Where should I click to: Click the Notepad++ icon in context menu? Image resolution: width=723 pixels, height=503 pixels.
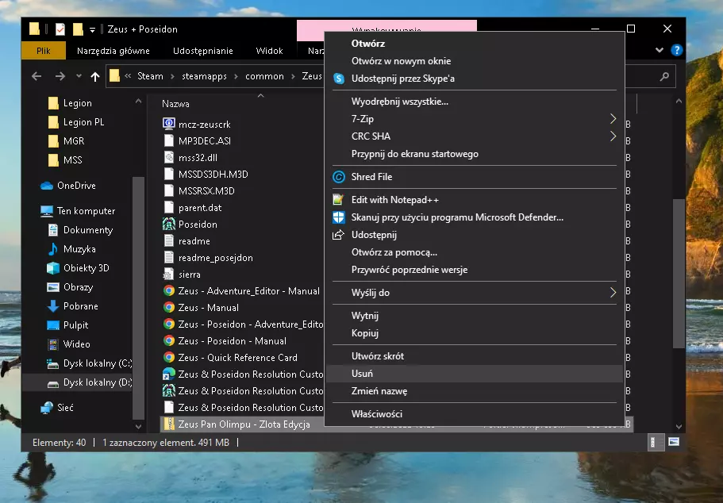339,200
